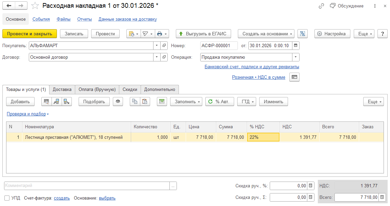Open price card icon near Розничная
The height and width of the screenshot is (206, 390).
(294, 77)
